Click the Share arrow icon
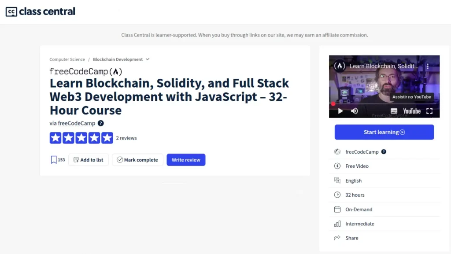This screenshot has width=451, height=254. (x=337, y=238)
